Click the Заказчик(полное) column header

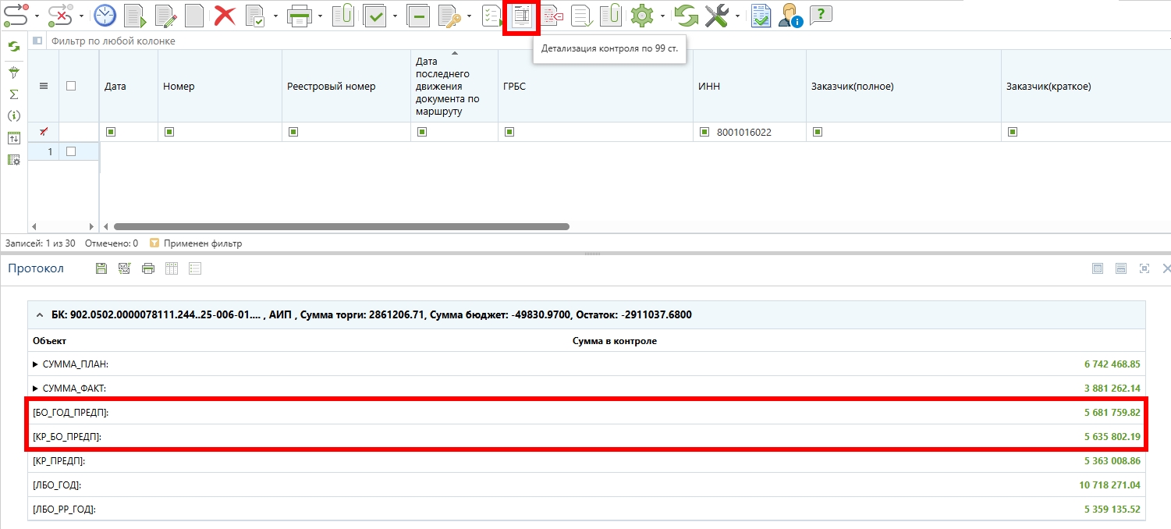pos(852,87)
